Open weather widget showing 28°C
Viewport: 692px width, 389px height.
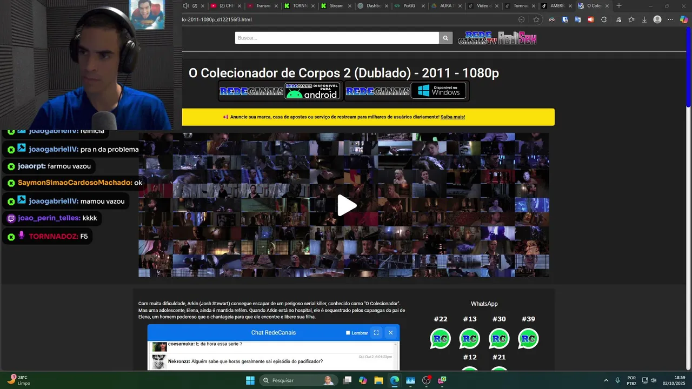(18, 380)
